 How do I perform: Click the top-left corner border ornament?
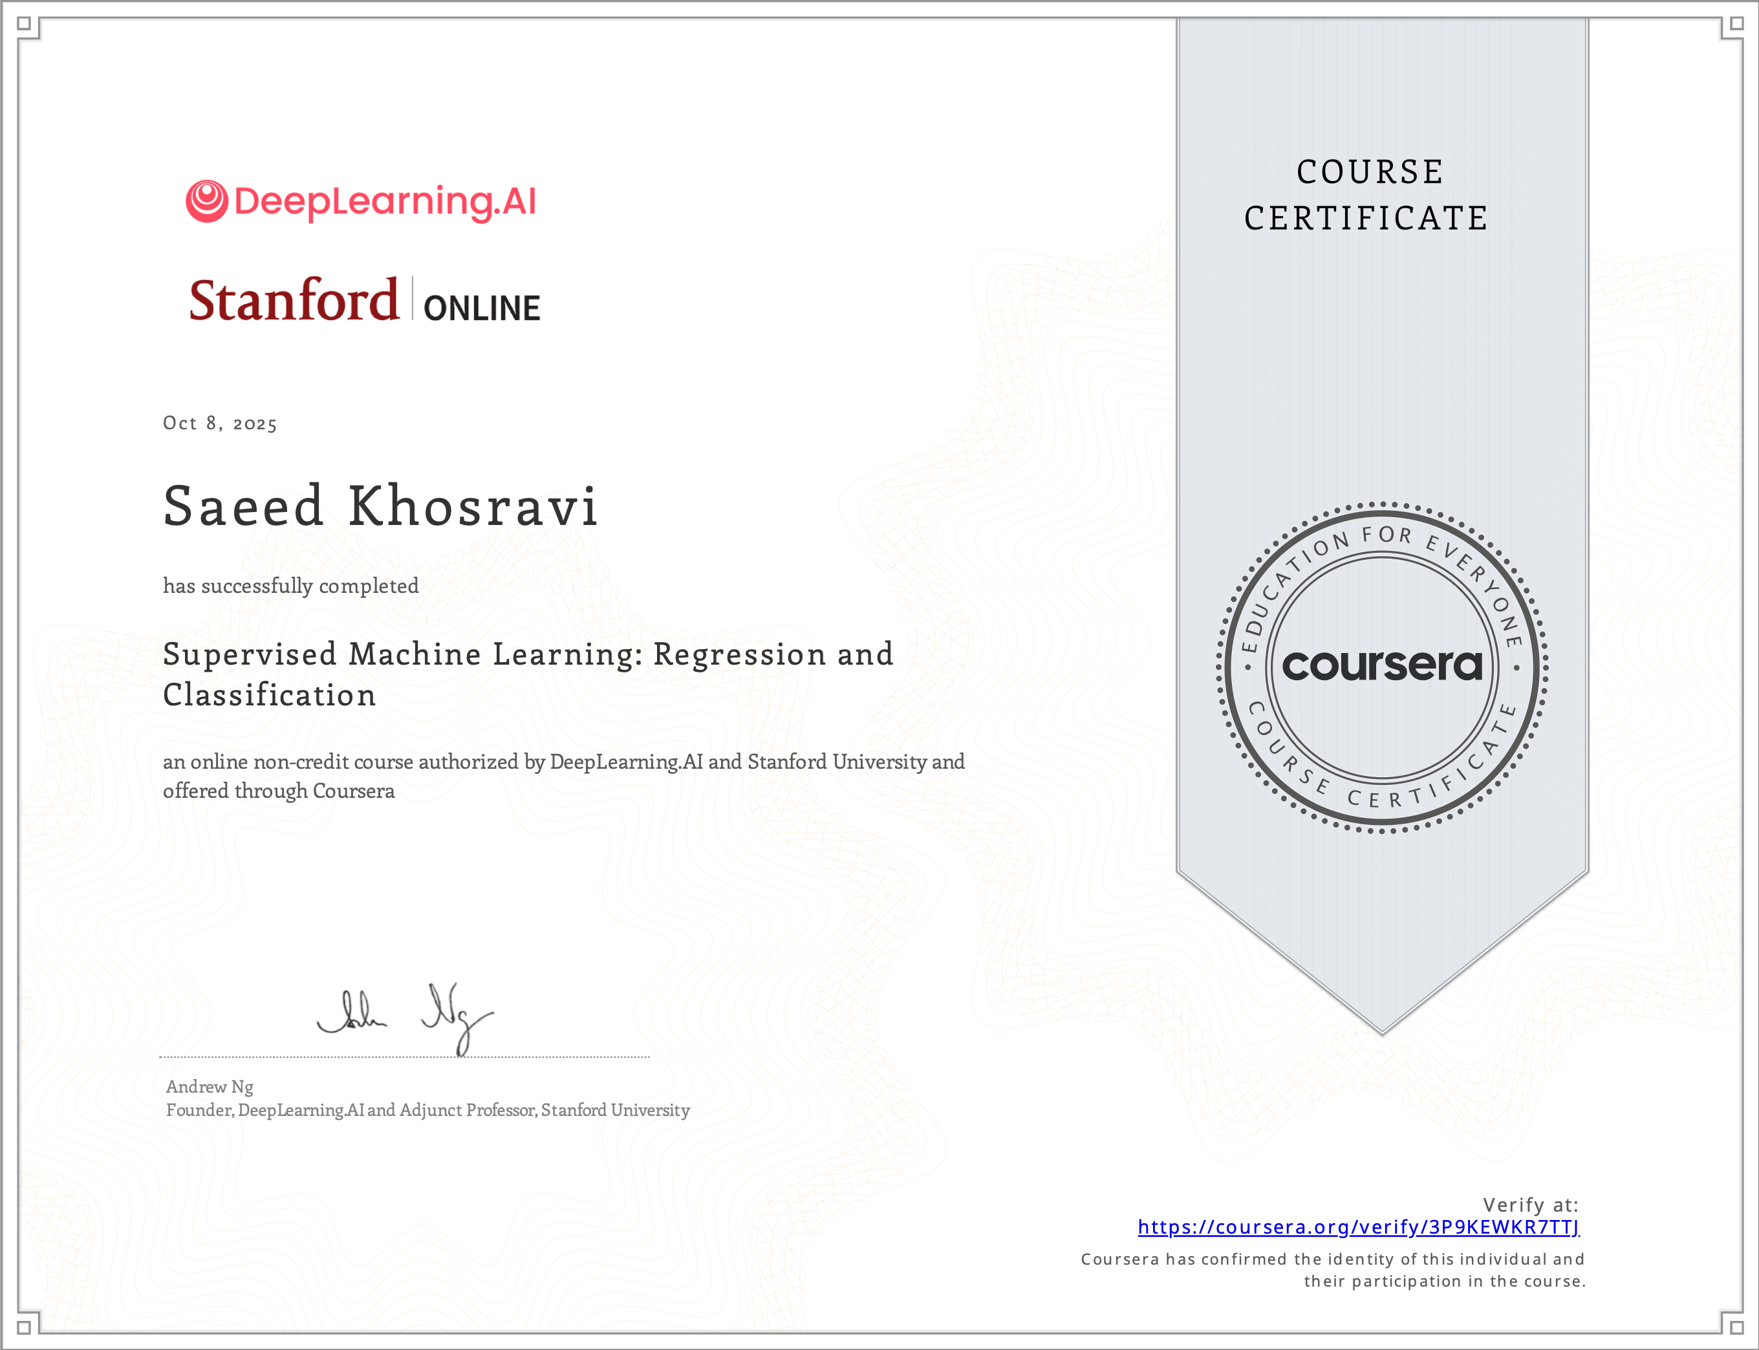25,24
